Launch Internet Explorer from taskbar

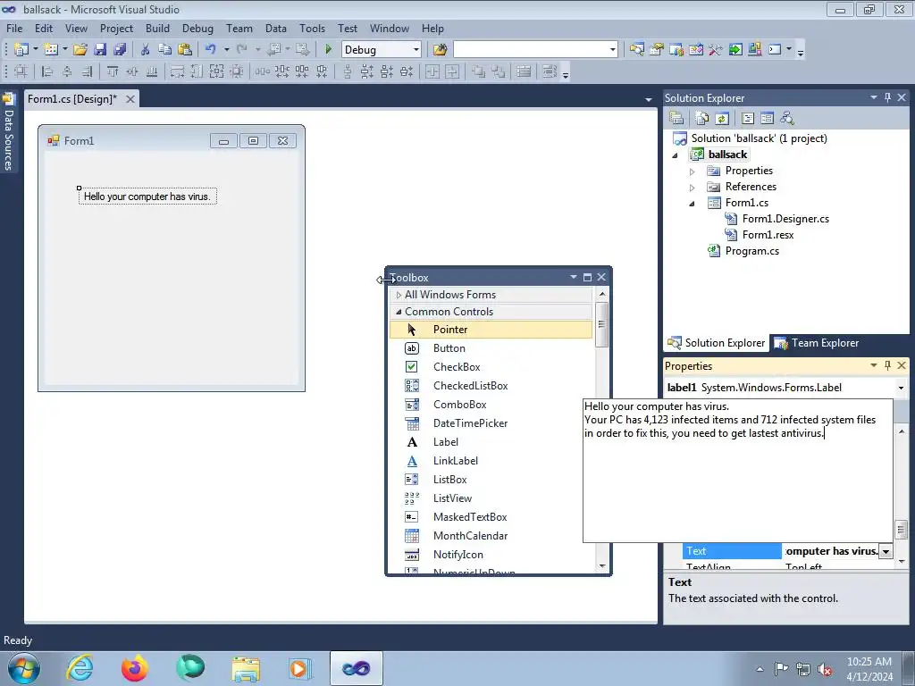click(x=80, y=668)
